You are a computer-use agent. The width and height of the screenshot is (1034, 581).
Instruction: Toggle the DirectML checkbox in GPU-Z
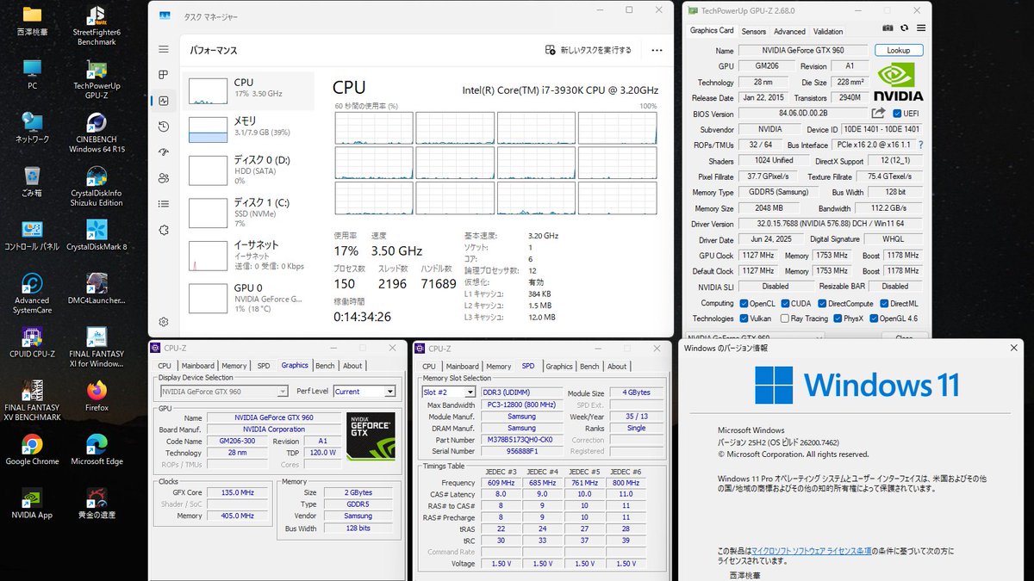(883, 303)
